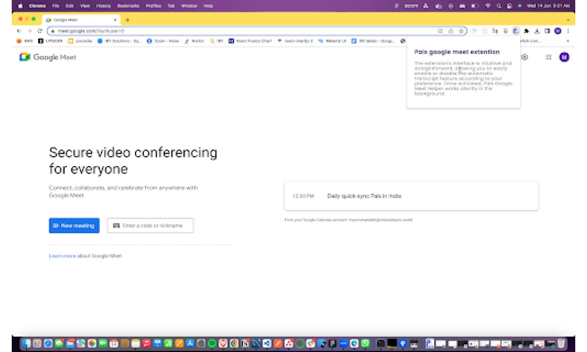Open the History menu
The height and width of the screenshot is (352, 587).
[103, 6]
